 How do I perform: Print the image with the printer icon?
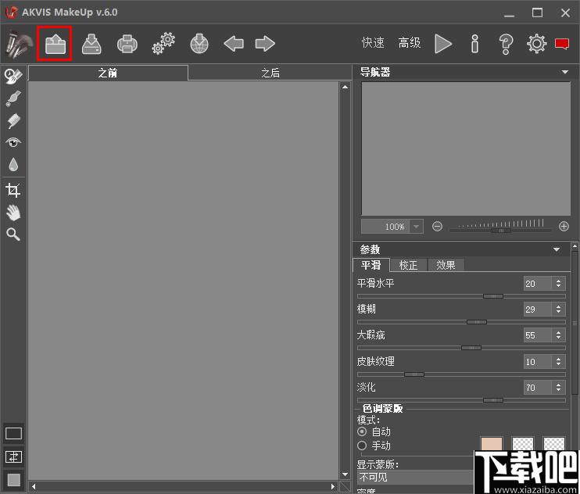(x=127, y=44)
